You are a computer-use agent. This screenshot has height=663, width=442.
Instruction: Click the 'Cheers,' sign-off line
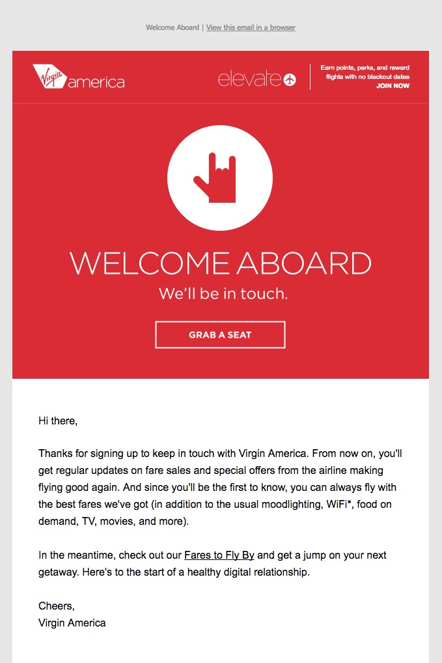pos(57,606)
